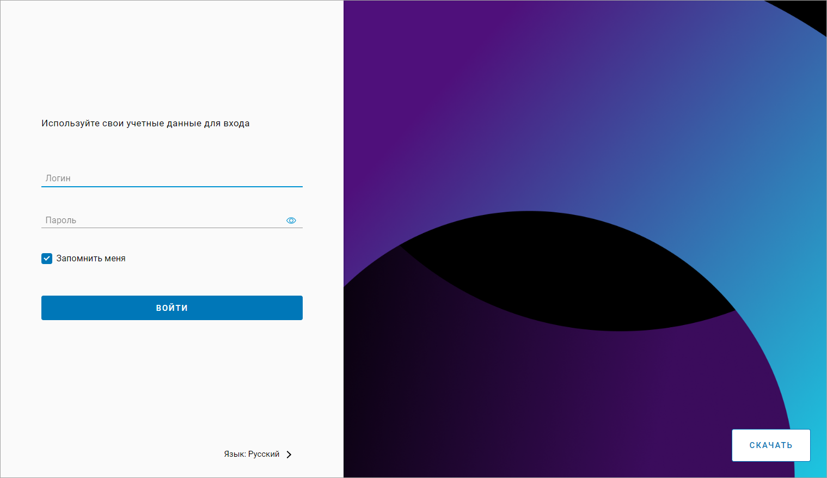Click the word Язык in the footer
The image size is (827, 478).
click(x=234, y=454)
